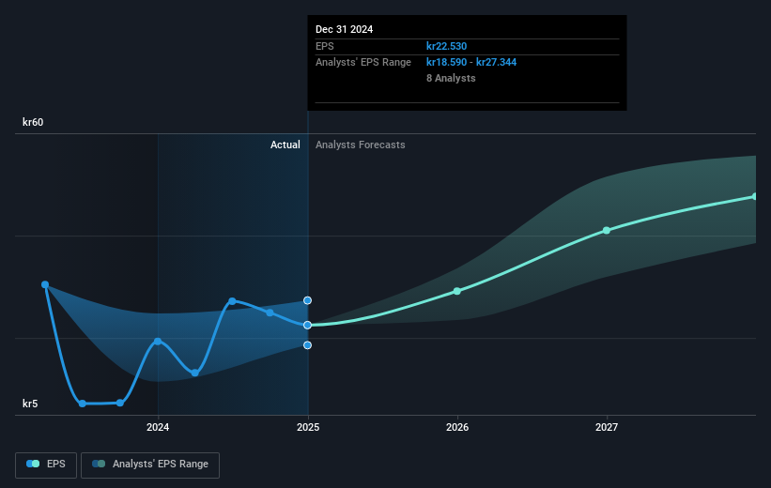
Task: Click the low EPS point just before 2024
Action: 120,403
